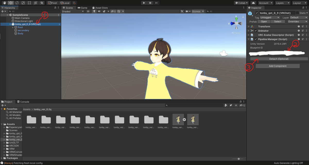Screen dimensions: 309x165
Task: Click the scene orientation gizmo
Action: pos(236,23)
